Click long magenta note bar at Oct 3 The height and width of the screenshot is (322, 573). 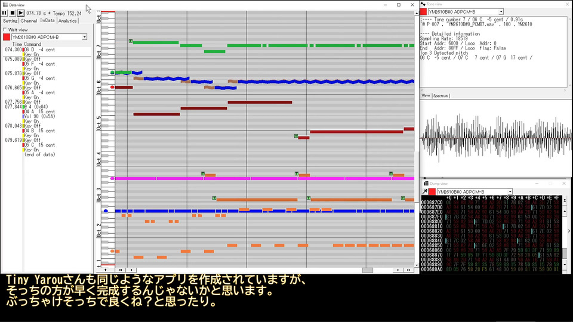pos(265,178)
